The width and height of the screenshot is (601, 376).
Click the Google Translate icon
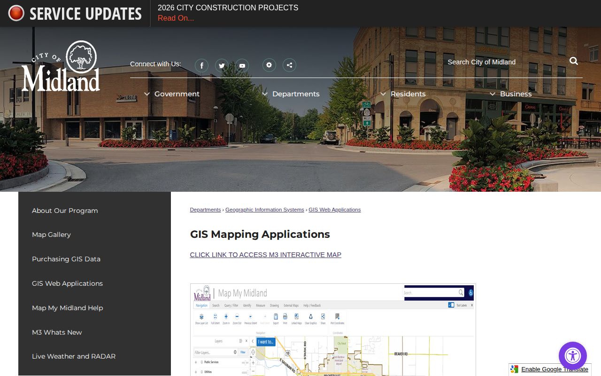(x=515, y=369)
